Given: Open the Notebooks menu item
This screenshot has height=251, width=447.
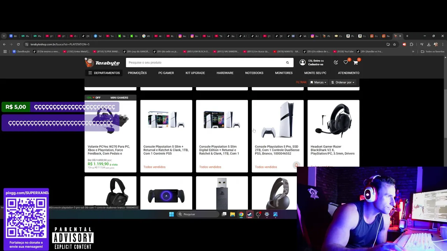Looking at the screenshot, I should [254, 73].
